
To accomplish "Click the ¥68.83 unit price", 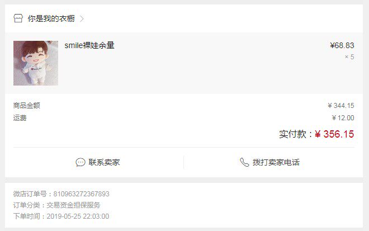I will pos(342,45).
